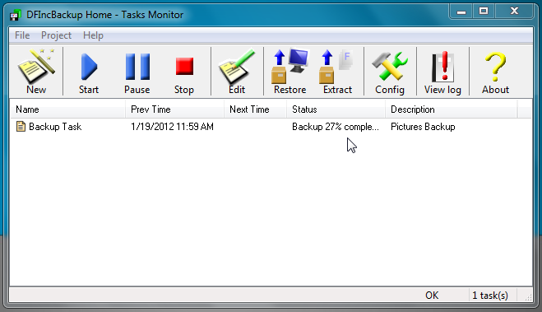542x312 pixels.
Task: Close the DFIncBackup window
Action: (514, 12)
